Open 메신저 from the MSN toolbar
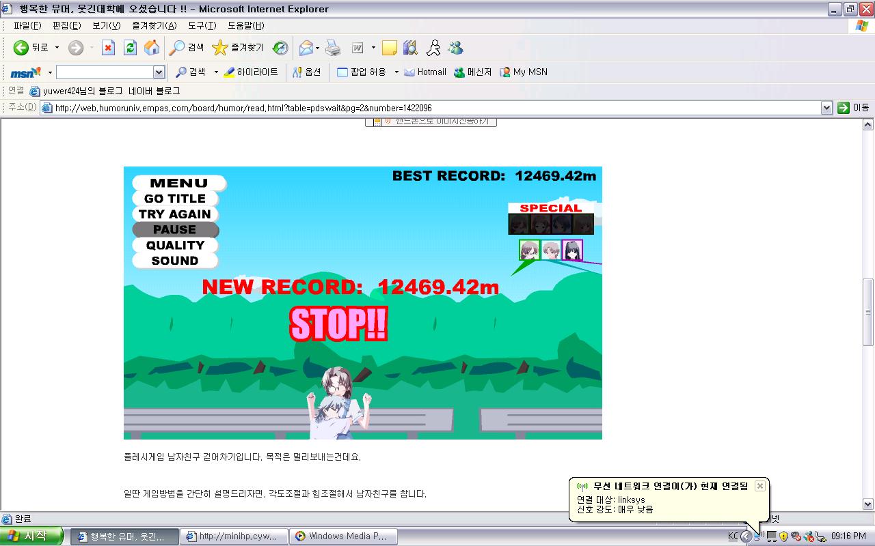 point(472,72)
